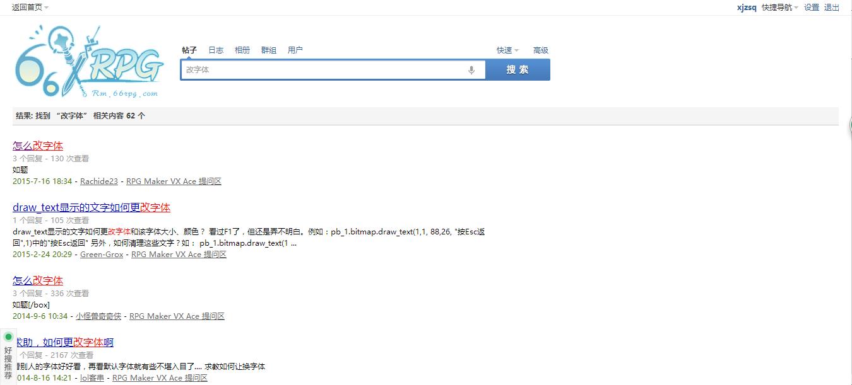Screen dimensions: 852x385
Task: Open author Rachide23 profile
Action: [x=99, y=181]
